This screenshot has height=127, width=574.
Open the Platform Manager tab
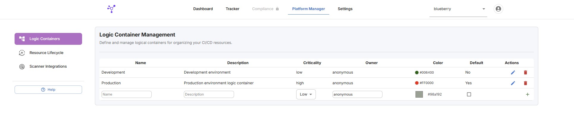click(308, 9)
